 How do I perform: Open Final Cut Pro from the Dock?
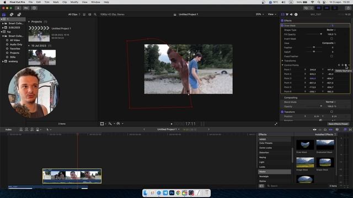185,193
